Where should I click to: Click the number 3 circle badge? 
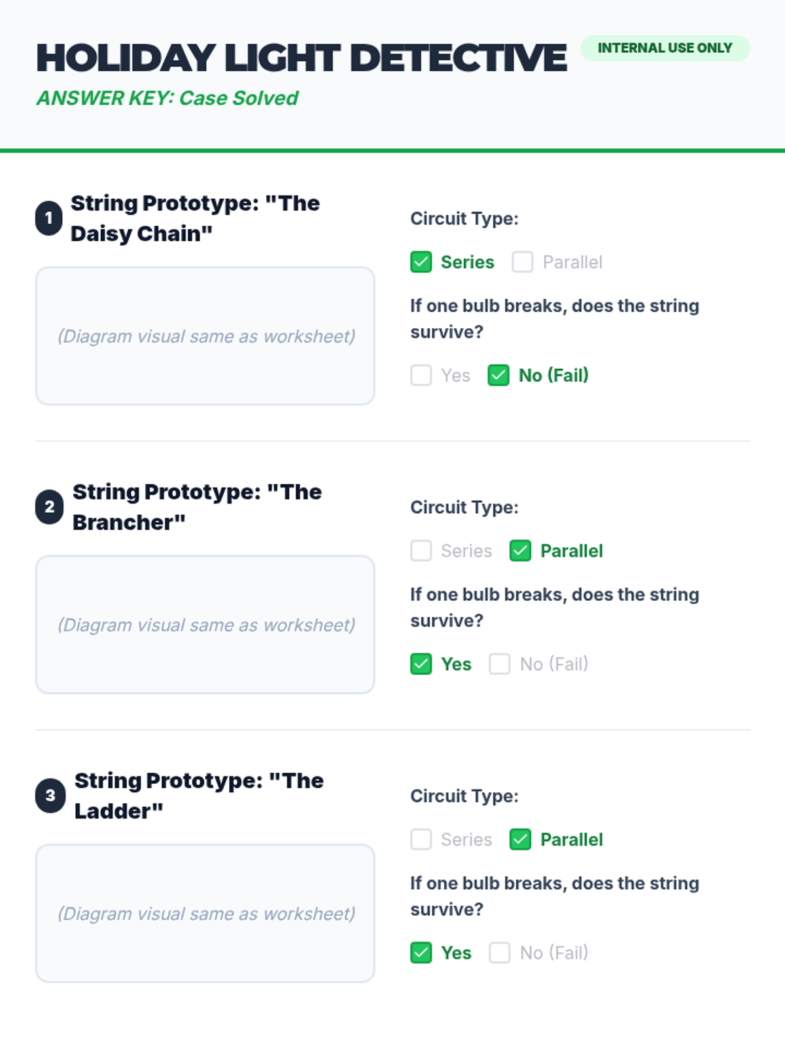click(50, 796)
